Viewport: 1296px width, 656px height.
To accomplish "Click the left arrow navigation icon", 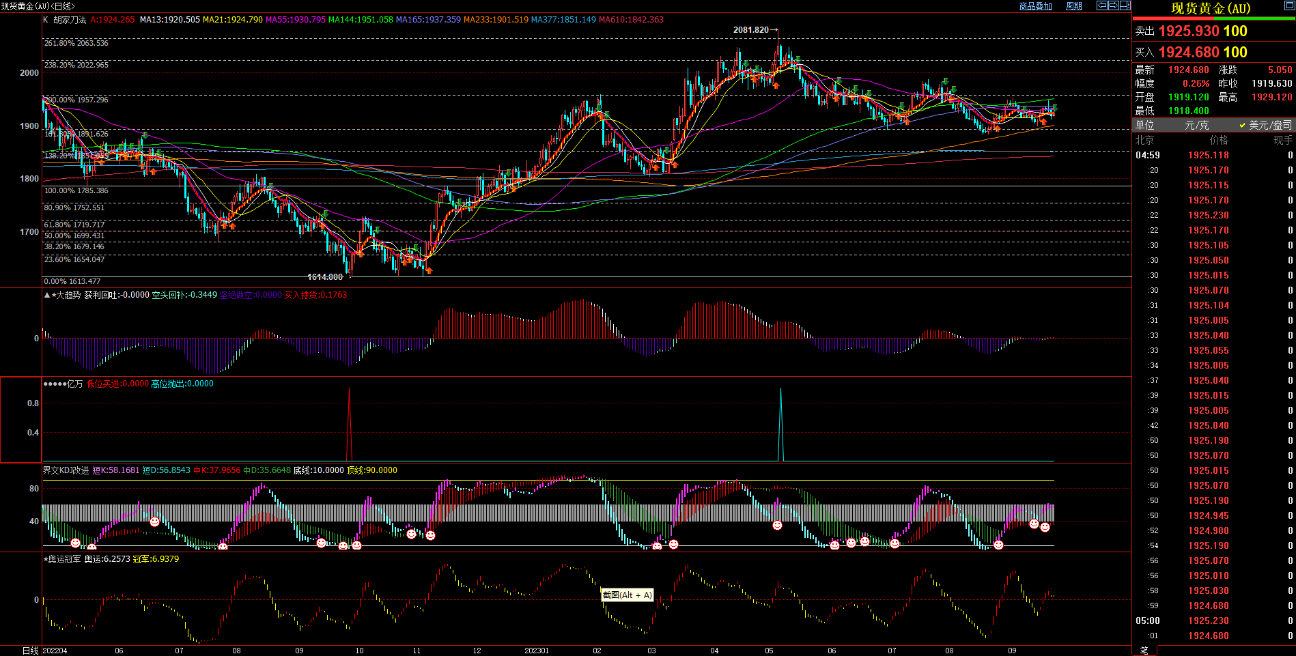I will click(x=1102, y=5).
